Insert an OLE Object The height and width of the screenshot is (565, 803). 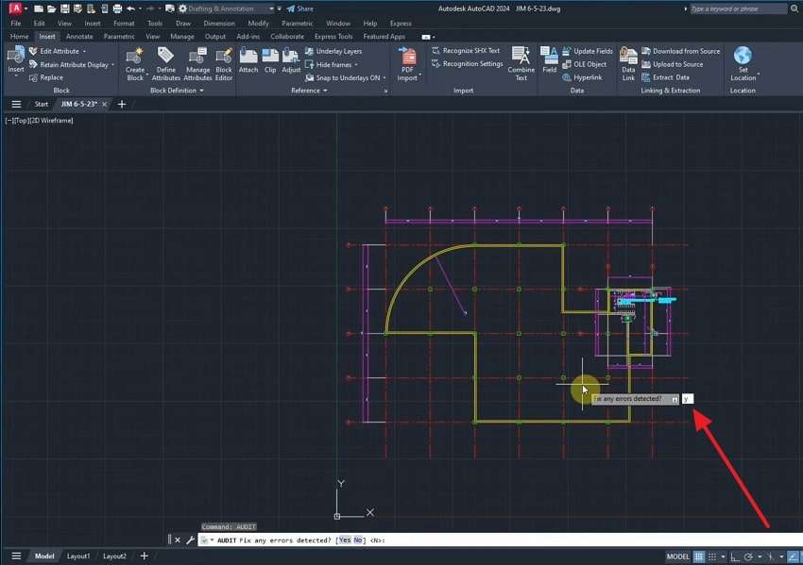(585, 64)
